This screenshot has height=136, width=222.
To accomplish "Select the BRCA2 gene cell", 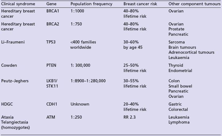I will [53, 24].
